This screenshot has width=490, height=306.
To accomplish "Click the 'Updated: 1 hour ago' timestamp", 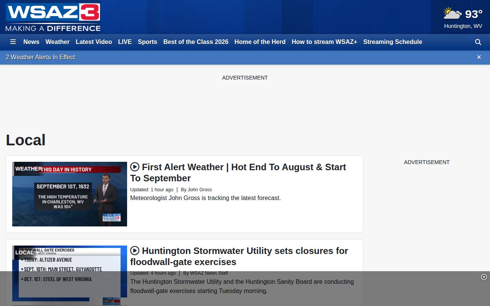I will (152, 190).
